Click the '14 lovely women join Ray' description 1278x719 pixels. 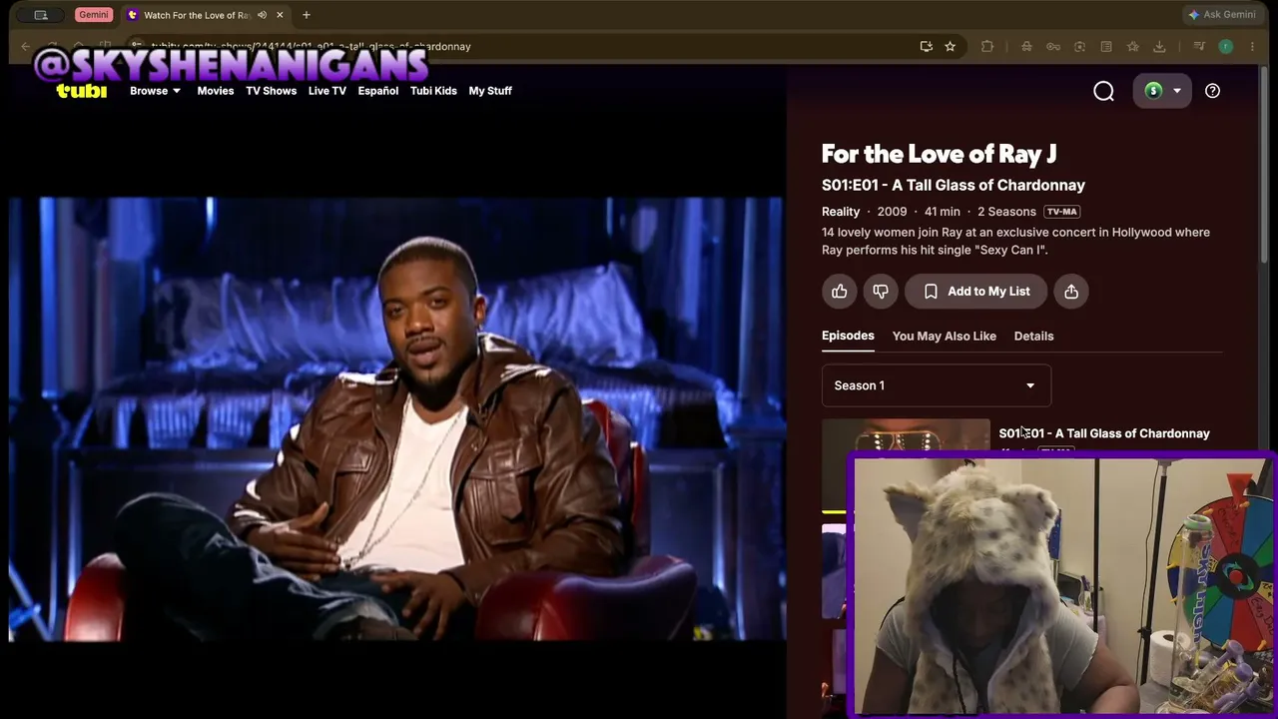click(x=1015, y=241)
